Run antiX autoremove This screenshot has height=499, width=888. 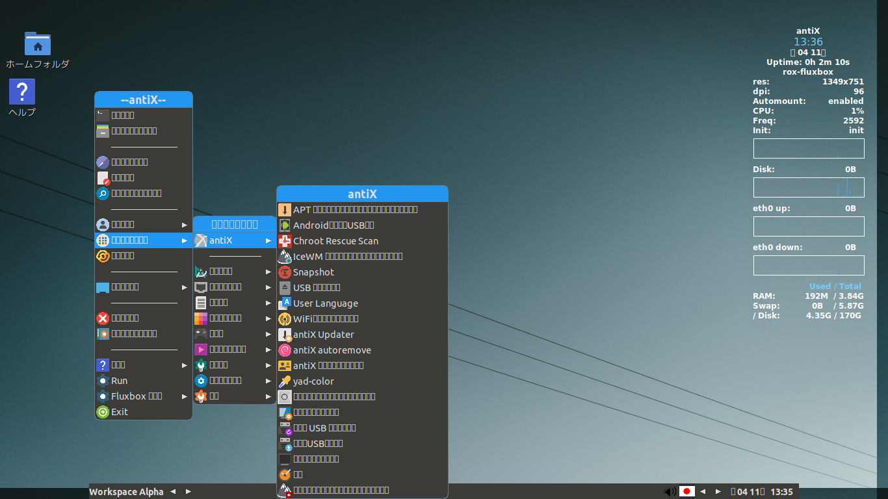362,350
